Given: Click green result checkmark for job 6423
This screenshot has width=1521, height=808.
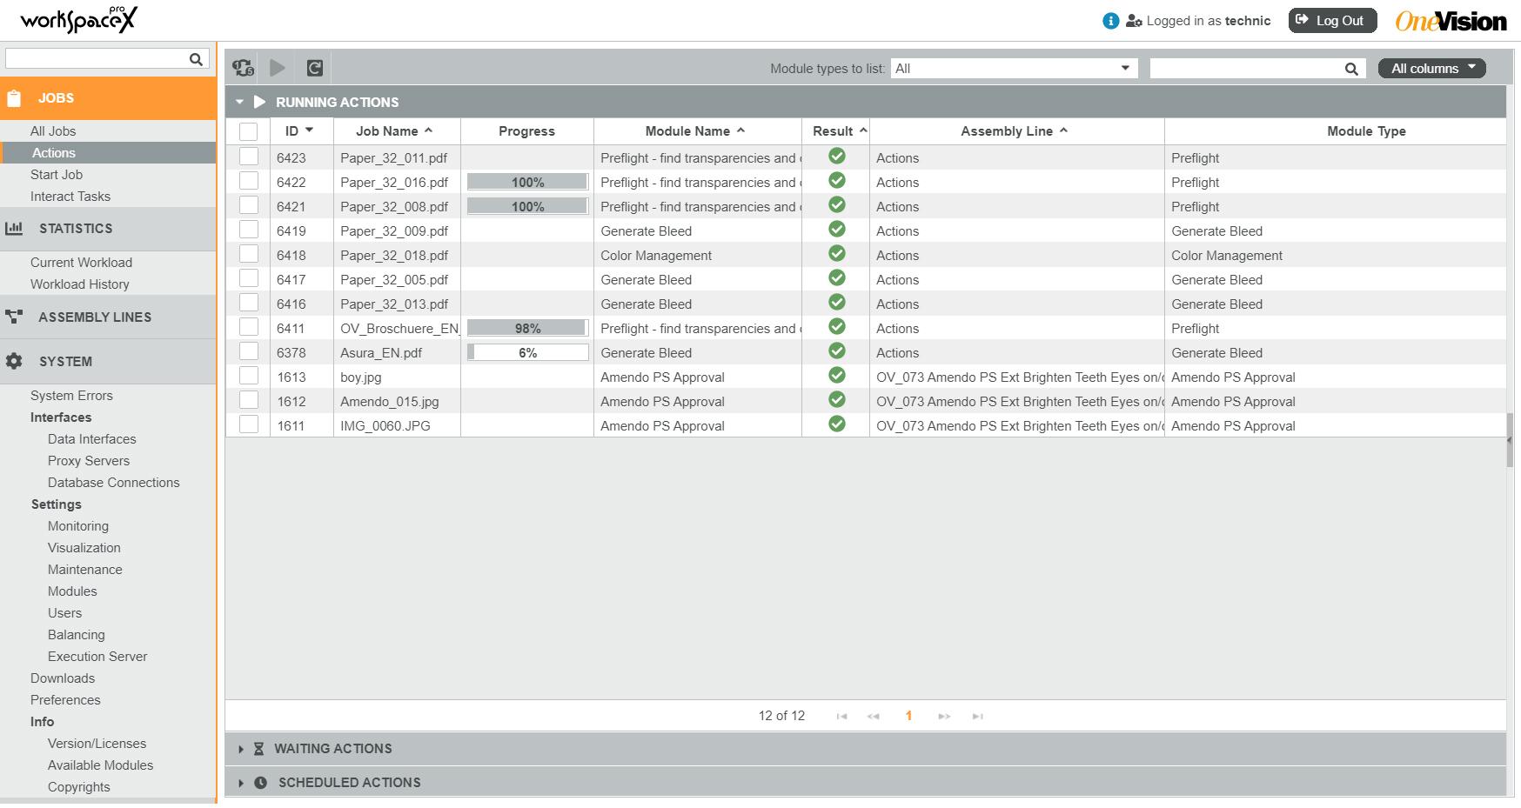Looking at the screenshot, I should (837, 157).
